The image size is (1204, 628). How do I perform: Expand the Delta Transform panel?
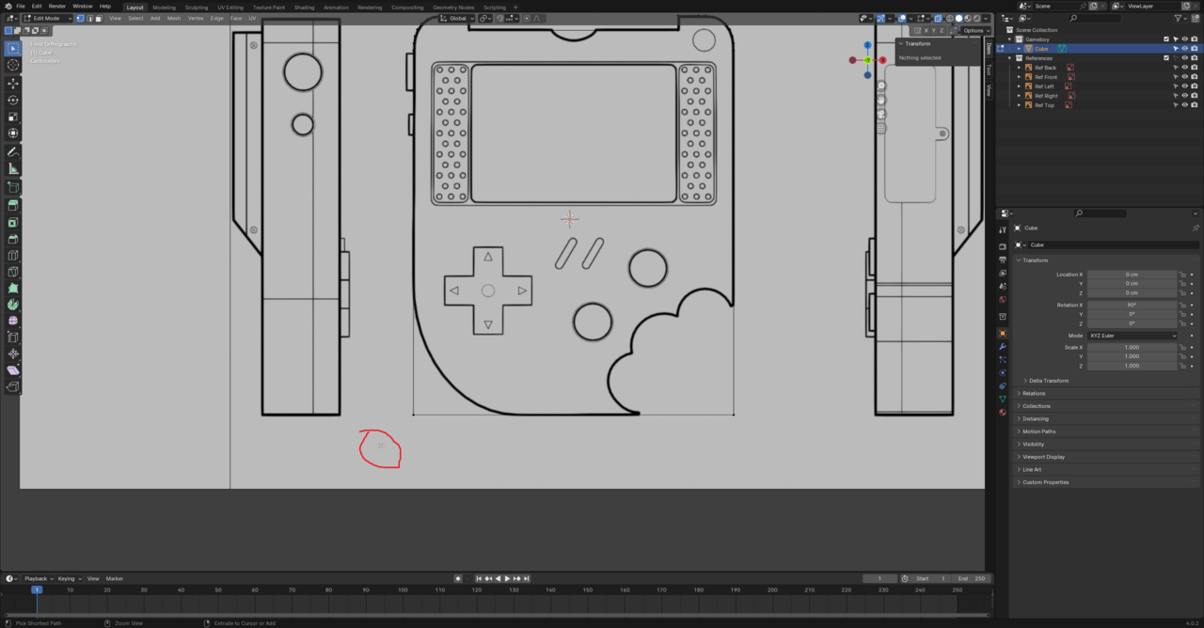(1048, 381)
